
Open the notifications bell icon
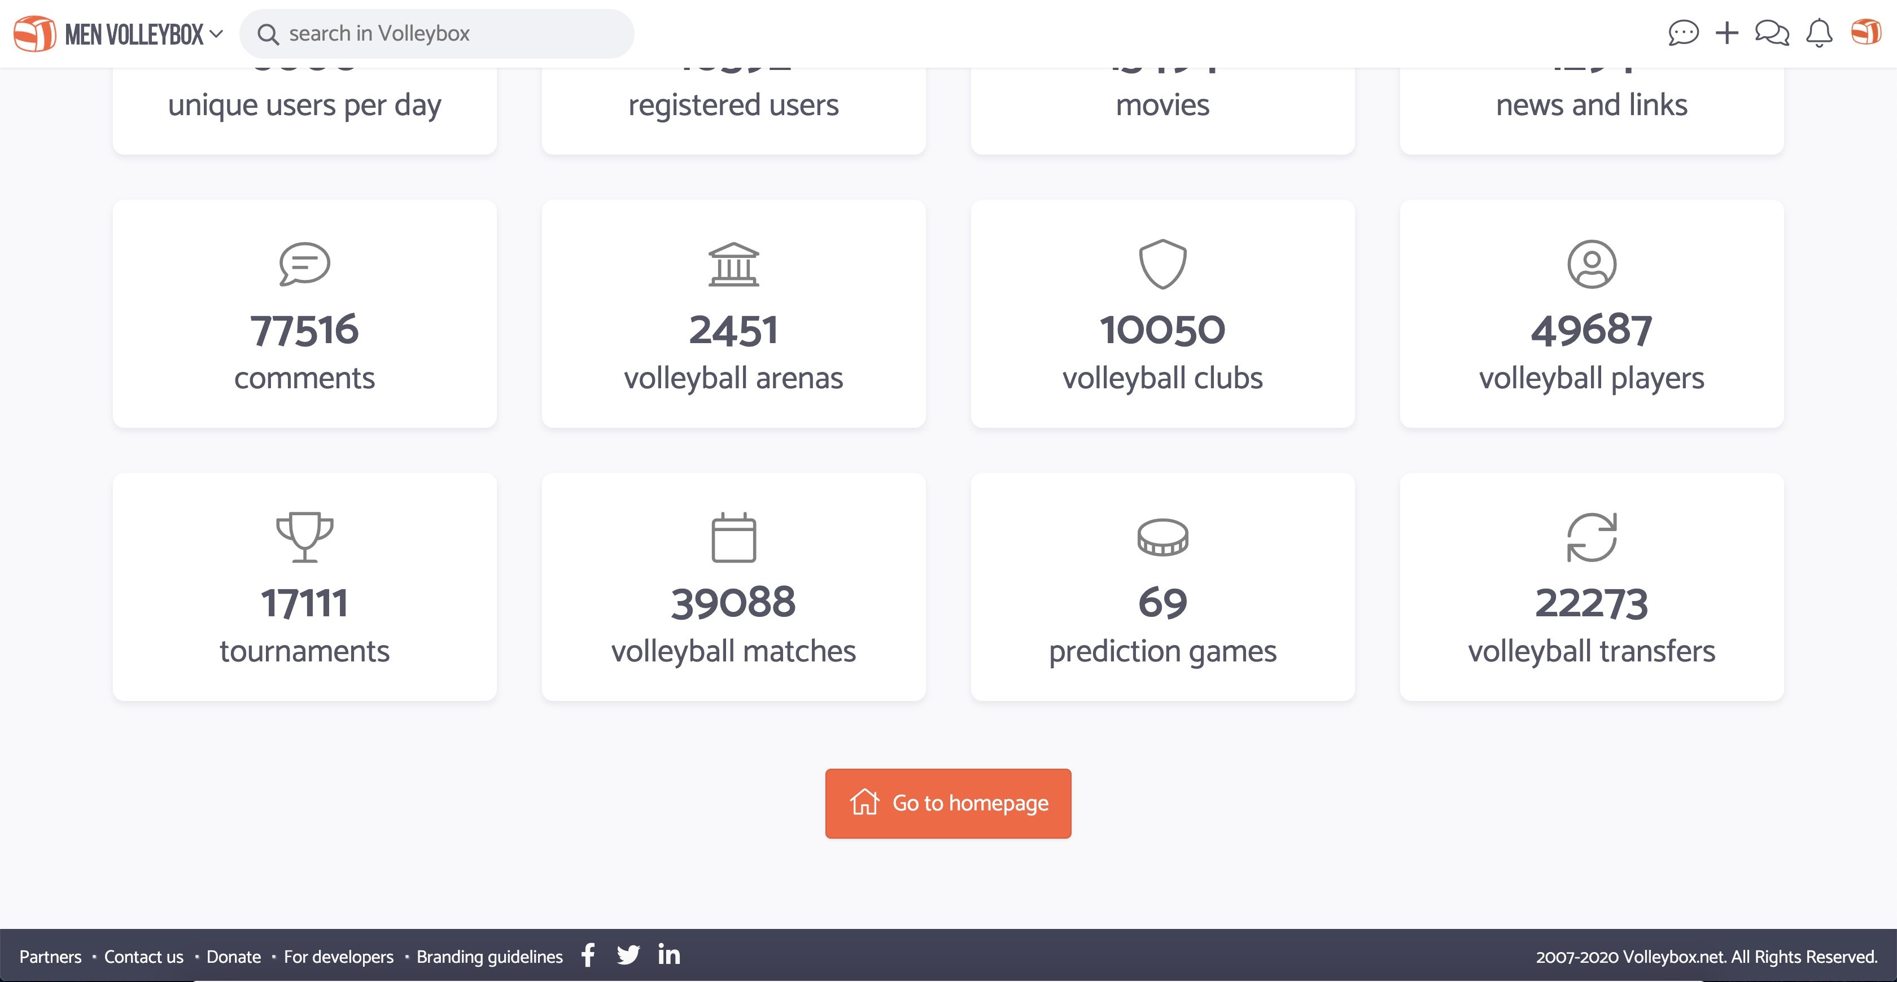[x=1819, y=33]
